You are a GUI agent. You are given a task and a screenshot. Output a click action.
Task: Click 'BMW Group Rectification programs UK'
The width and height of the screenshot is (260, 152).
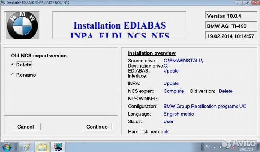click(x=204, y=106)
